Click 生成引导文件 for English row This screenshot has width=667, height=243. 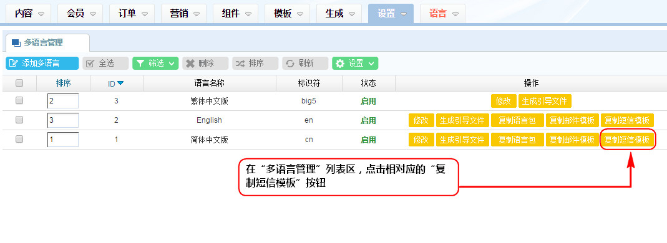462,120
